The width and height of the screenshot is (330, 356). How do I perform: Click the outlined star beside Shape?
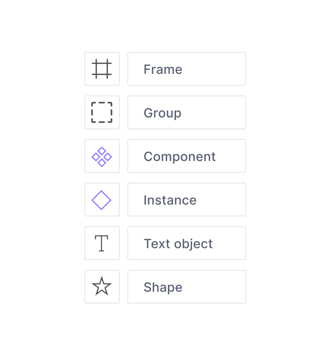click(102, 286)
